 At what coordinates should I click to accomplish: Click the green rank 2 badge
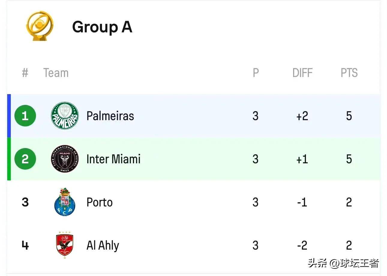tap(25, 159)
